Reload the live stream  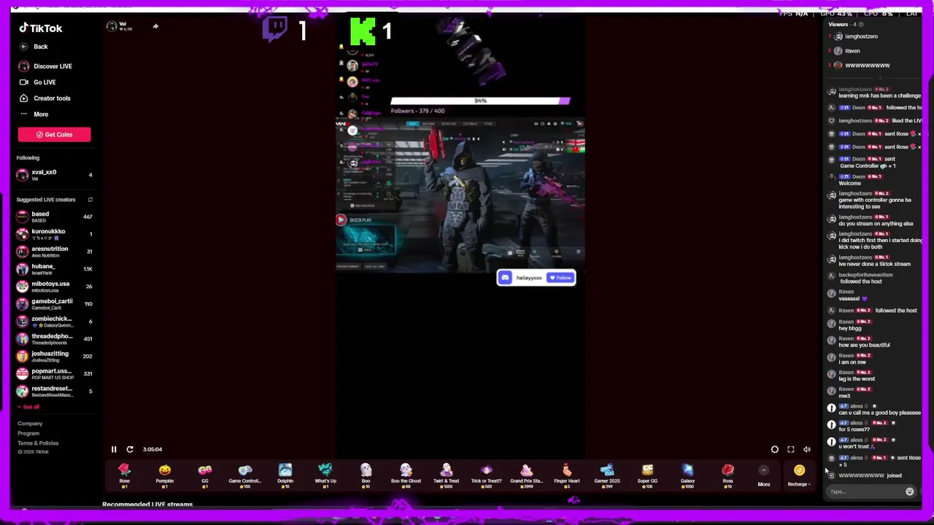(130, 449)
